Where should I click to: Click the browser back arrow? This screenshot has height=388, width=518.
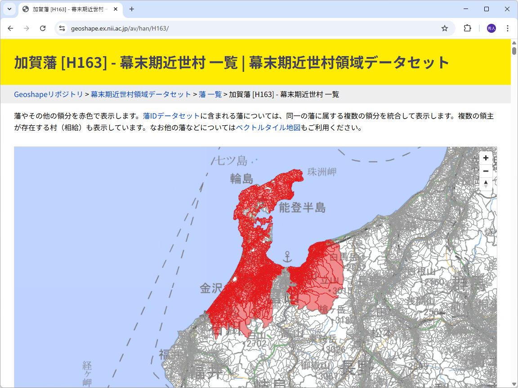[10, 28]
